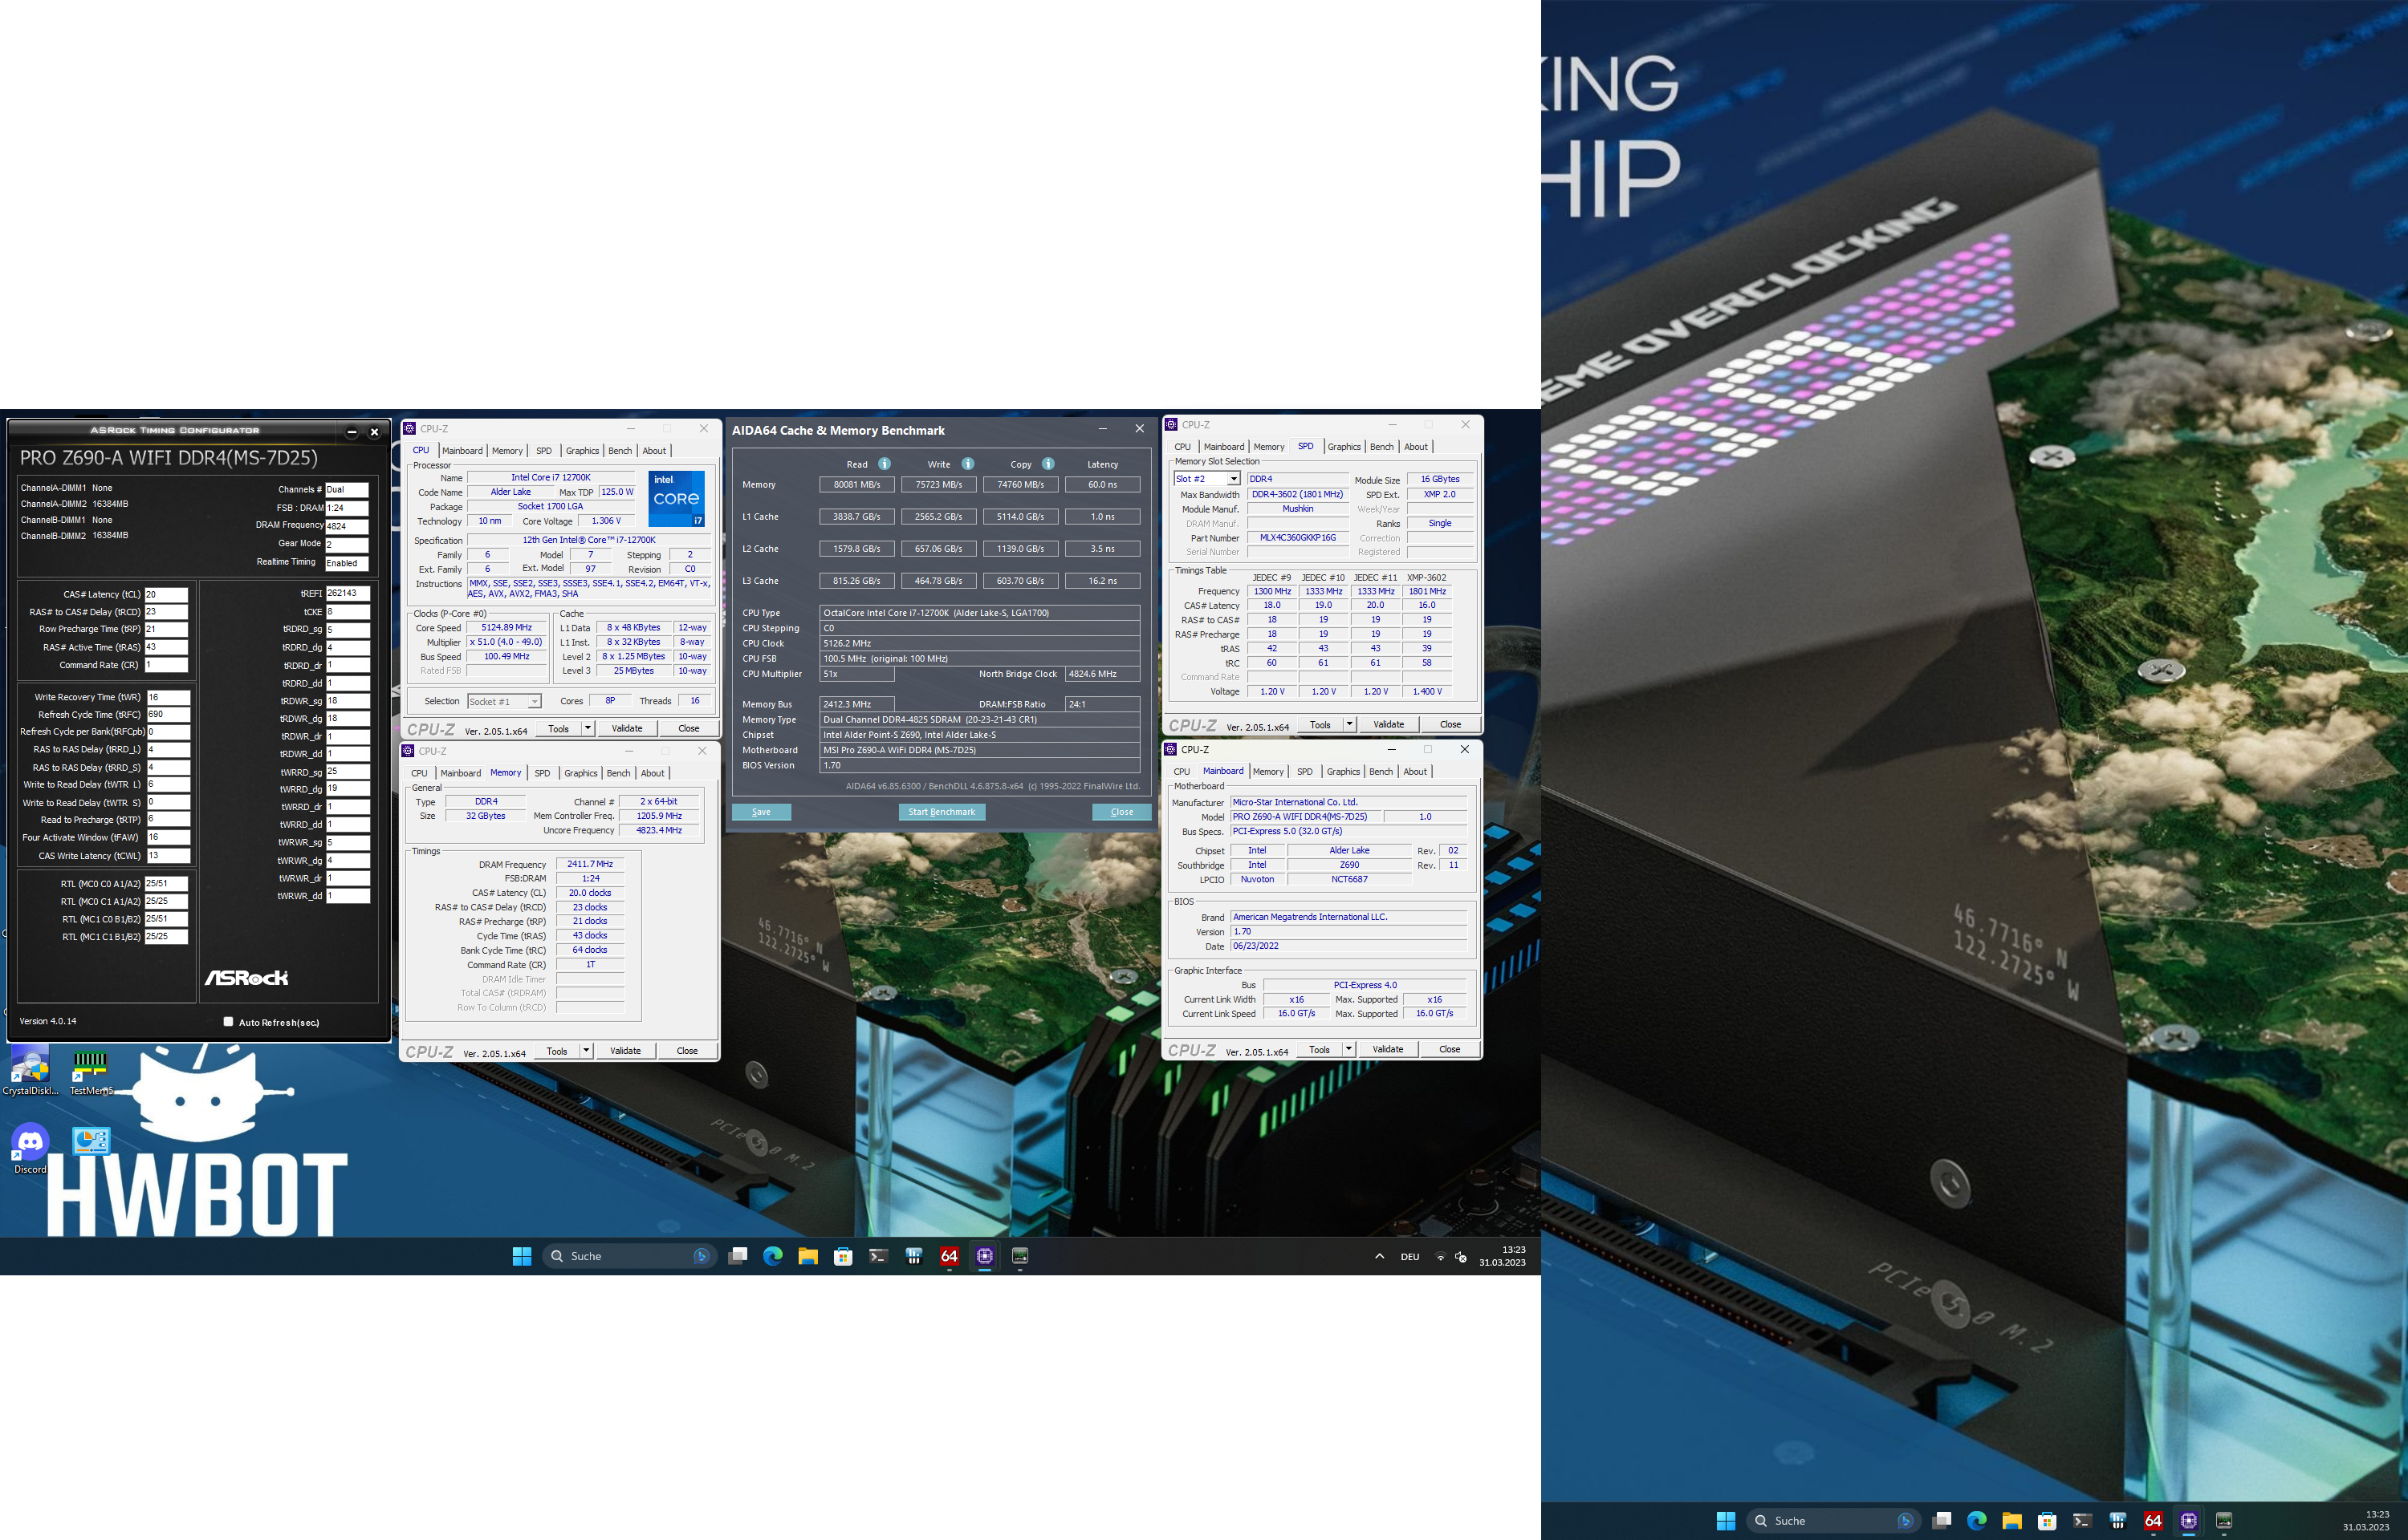The image size is (2408, 1540).
Task: Launch Edge from the second monitor taskbar
Action: [1977, 1521]
